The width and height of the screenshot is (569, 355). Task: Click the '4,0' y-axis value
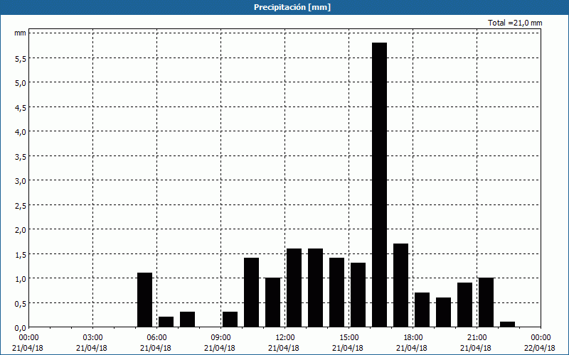point(21,131)
